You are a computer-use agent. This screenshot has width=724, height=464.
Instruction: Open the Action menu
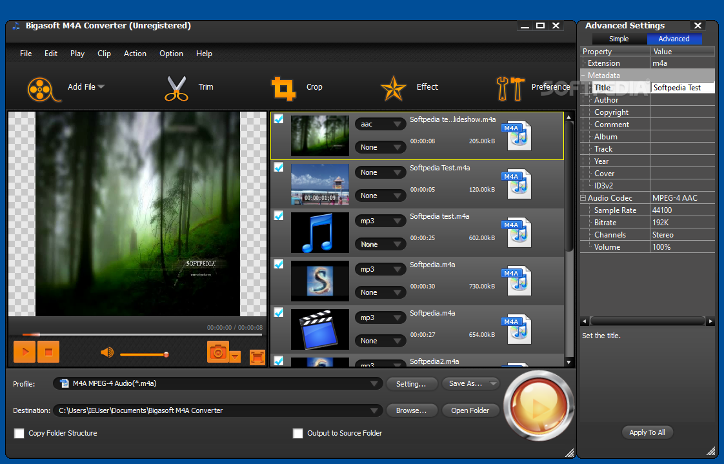(x=135, y=54)
